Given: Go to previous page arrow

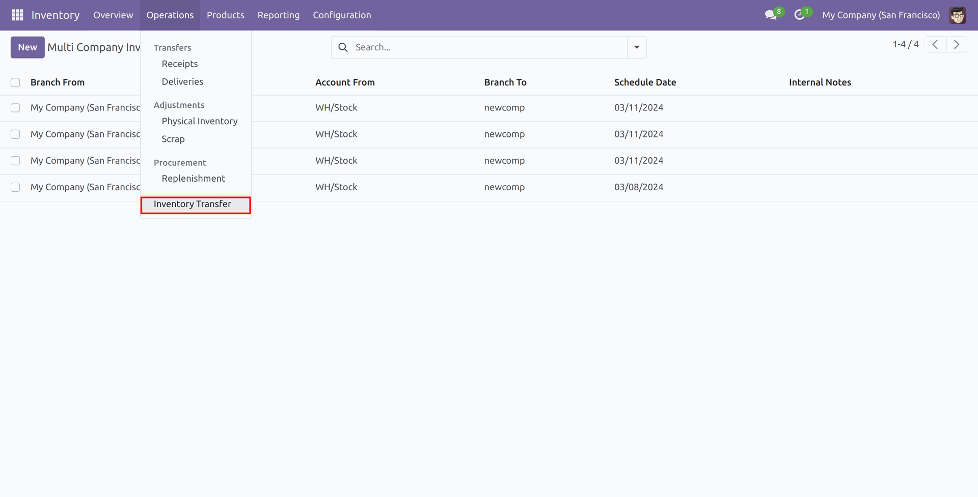Looking at the screenshot, I should (x=935, y=45).
